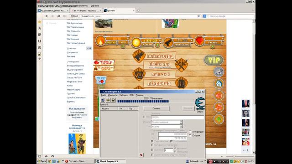Bookmark page with address bar star
292x164 pixels.
198,16
